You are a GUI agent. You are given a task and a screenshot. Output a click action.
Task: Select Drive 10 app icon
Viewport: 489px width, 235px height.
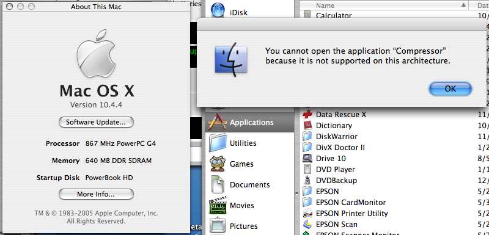click(307, 158)
